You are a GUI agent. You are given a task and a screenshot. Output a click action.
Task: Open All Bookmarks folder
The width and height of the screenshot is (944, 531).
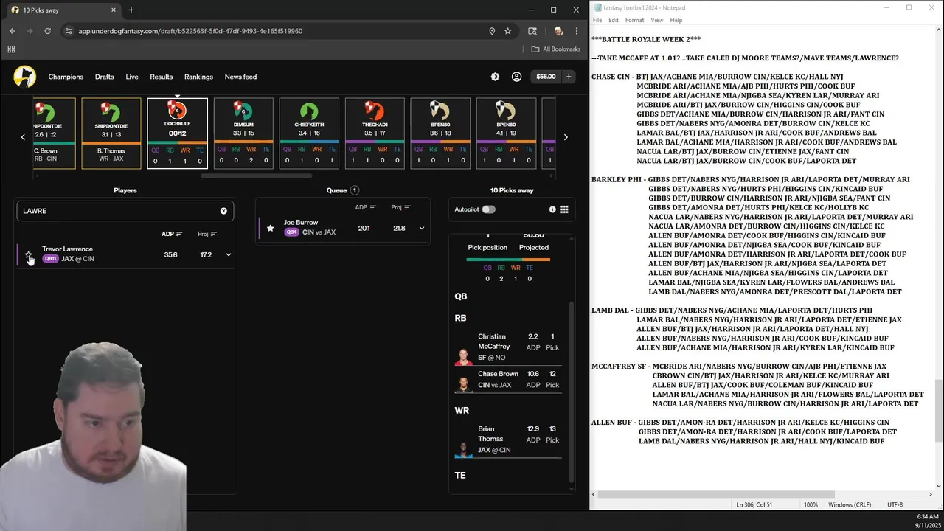(556, 49)
